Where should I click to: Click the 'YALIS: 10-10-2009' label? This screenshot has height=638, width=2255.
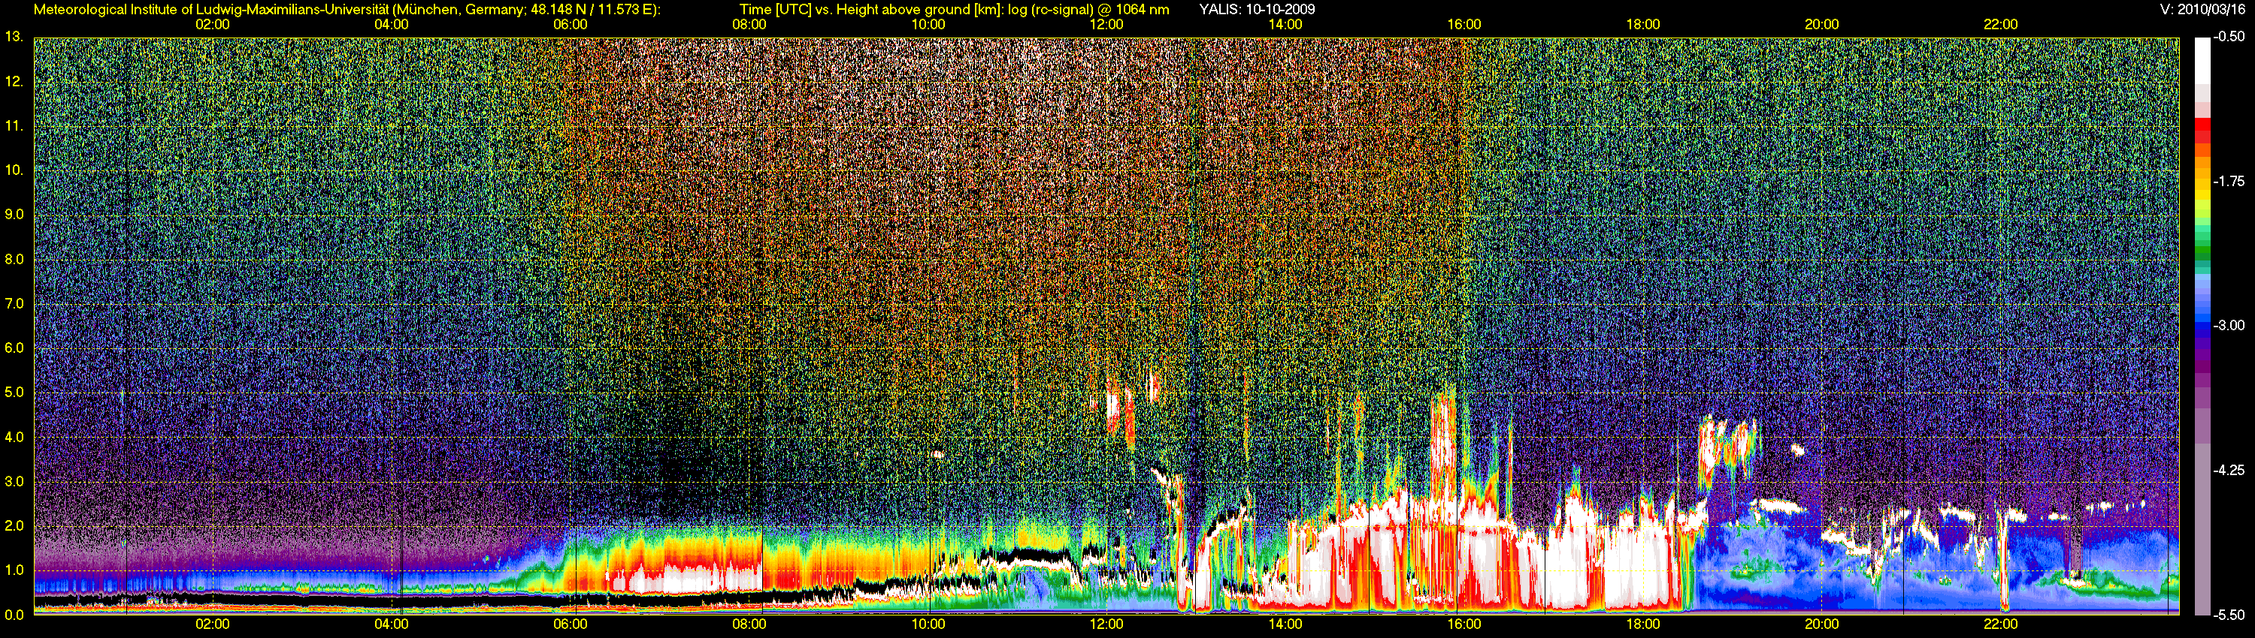point(1256,10)
